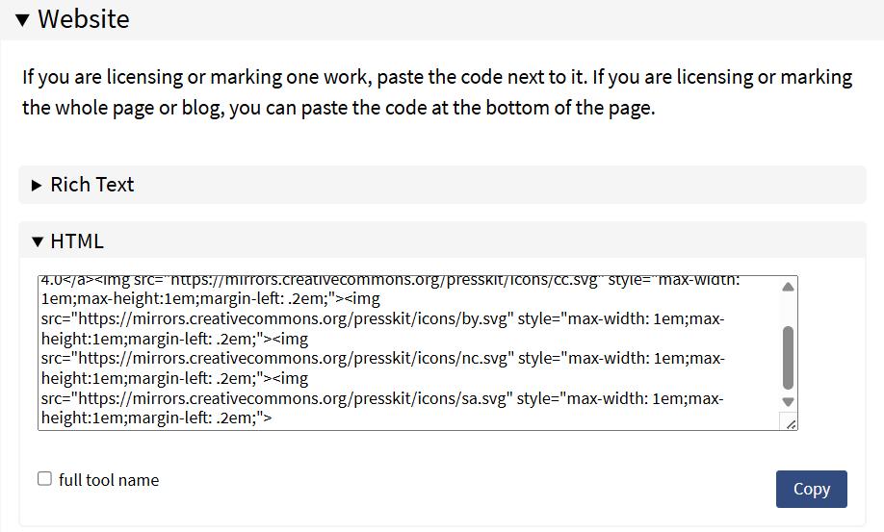Click the 'full tool name' label text
Image resolution: width=884 pixels, height=532 pixels.
click(109, 480)
